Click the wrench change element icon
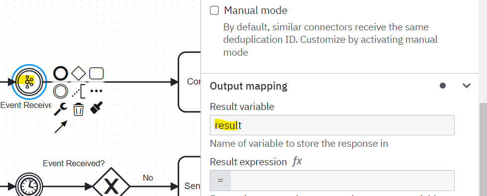This screenshot has width=487, height=196. pyautogui.click(x=60, y=109)
